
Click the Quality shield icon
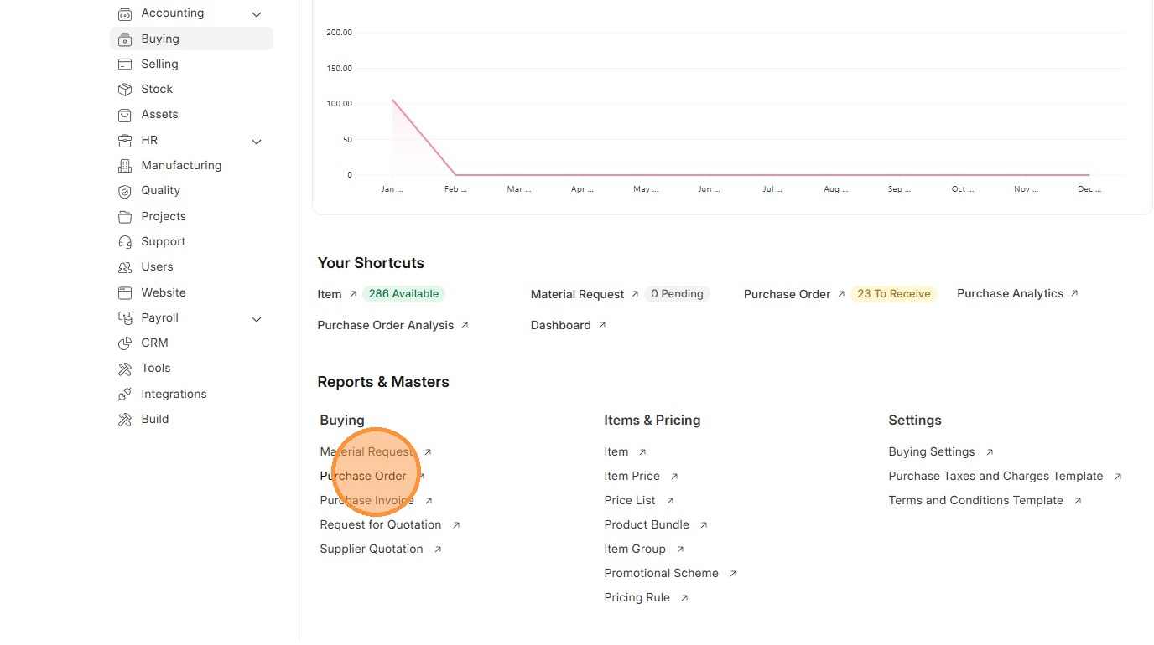coord(125,191)
